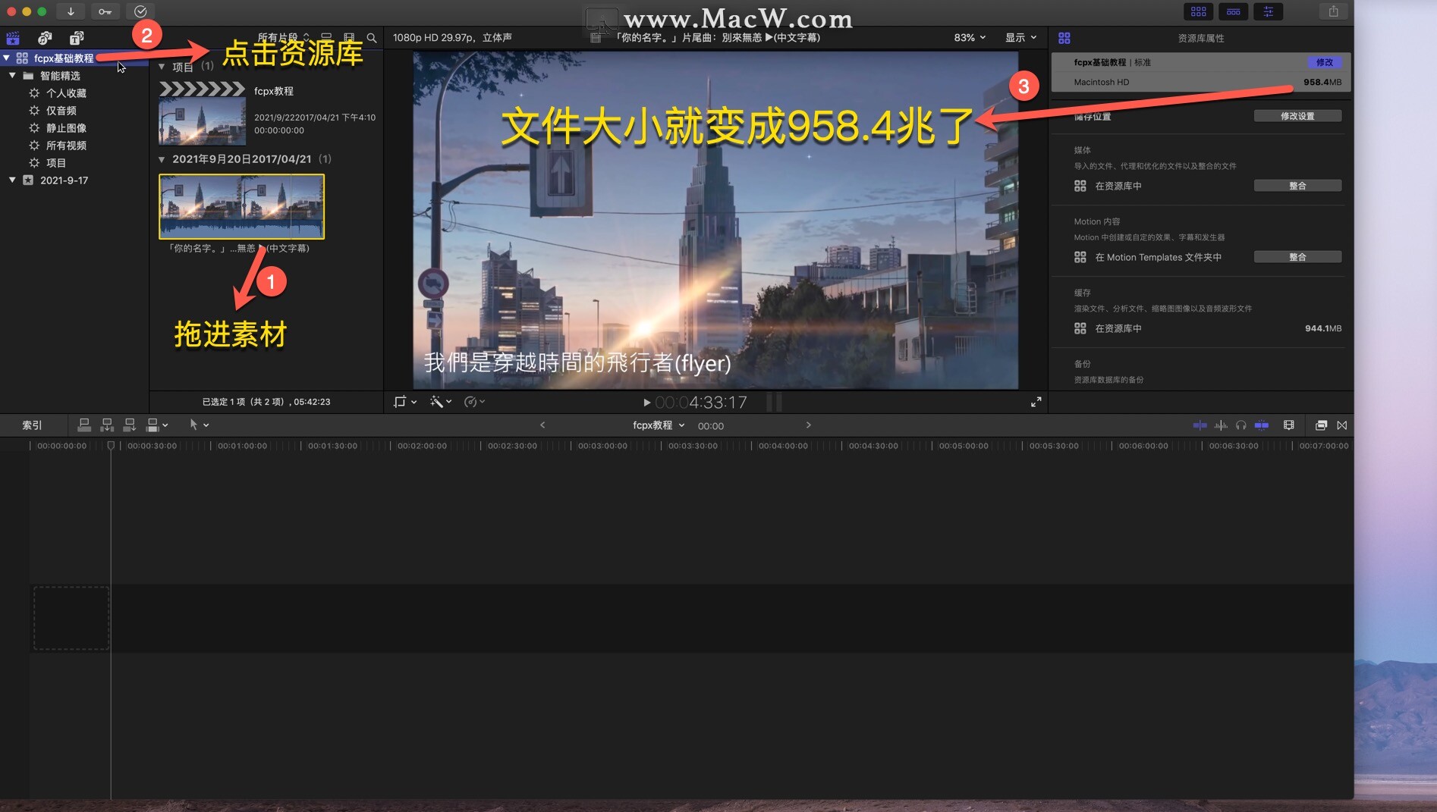This screenshot has width=1437, height=812.
Task: Show the Libraries sidebar clapperboard icon
Action: (x=13, y=38)
